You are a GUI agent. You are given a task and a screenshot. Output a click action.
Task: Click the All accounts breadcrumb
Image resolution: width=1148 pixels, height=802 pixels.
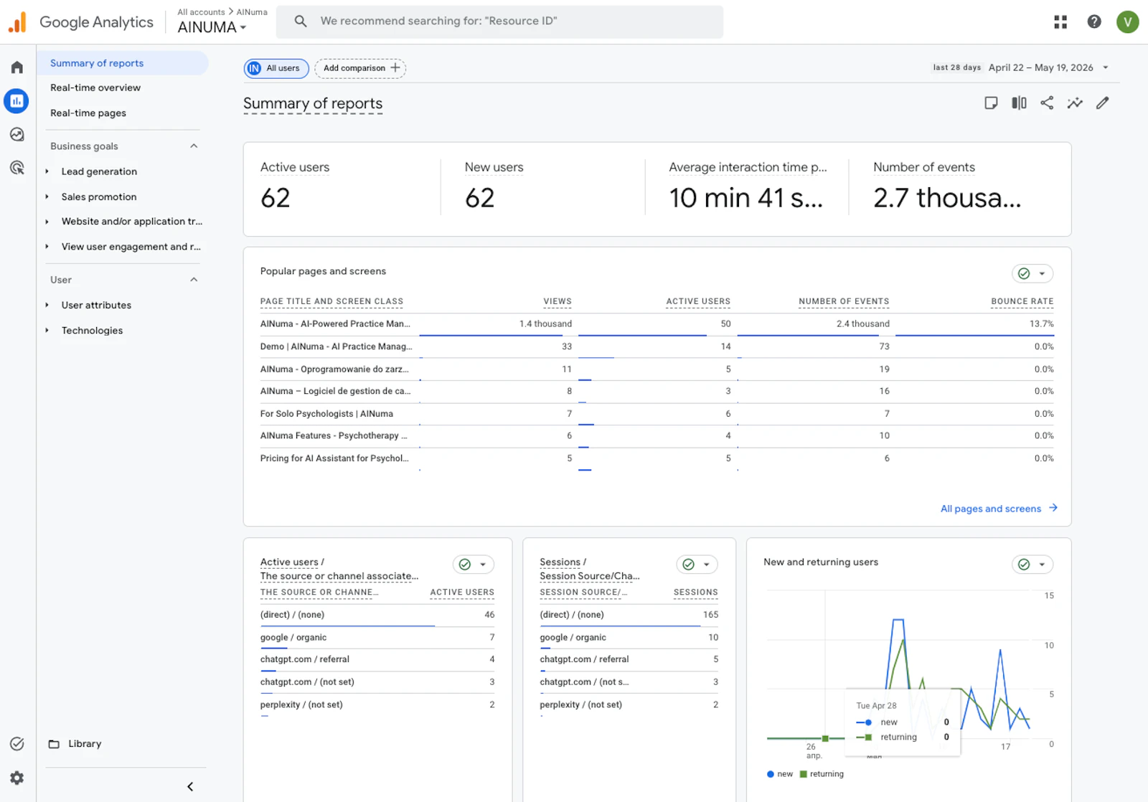(x=201, y=12)
